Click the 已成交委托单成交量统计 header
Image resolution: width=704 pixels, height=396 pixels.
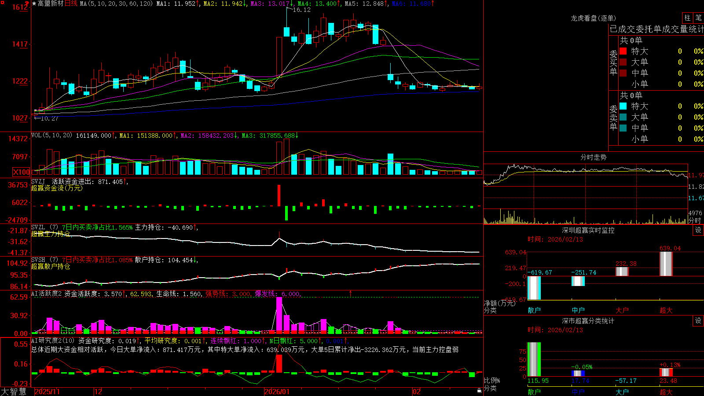pyautogui.click(x=656, y=29)
